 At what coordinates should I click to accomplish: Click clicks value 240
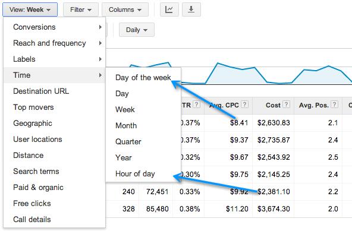coord(128,192)
